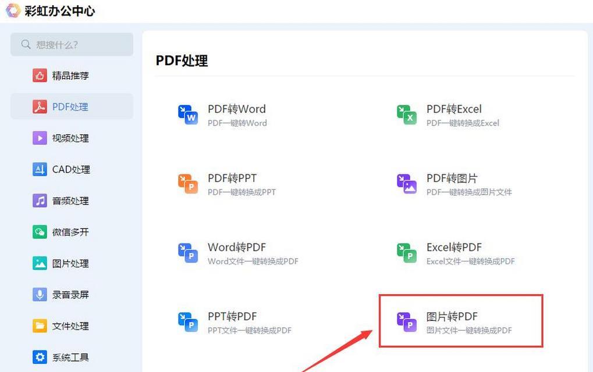Open the Word转PDF tool title
The image size is (593, 372).
(237, 248)
